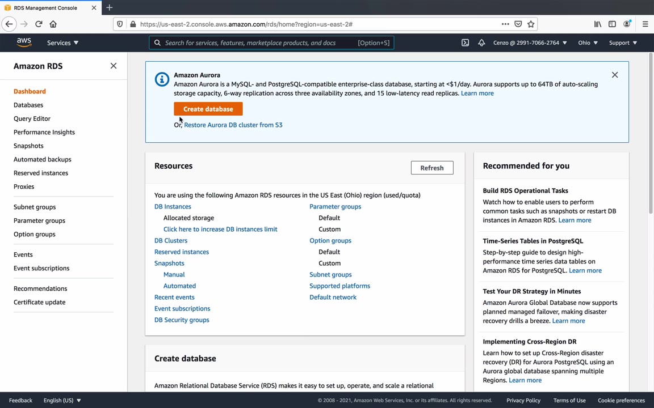Collapse the Amazon RDS side navigation
Viewport: 654px width, 408px height.
click(114, 66)
